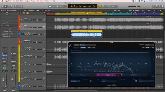Image resolution: width=165 pixels, height=92 pixels.
Task: Open the Snap Bar dropdown
Action: [x=123, y=10]
